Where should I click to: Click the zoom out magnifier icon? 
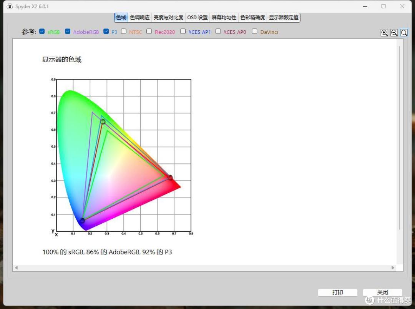394,33
